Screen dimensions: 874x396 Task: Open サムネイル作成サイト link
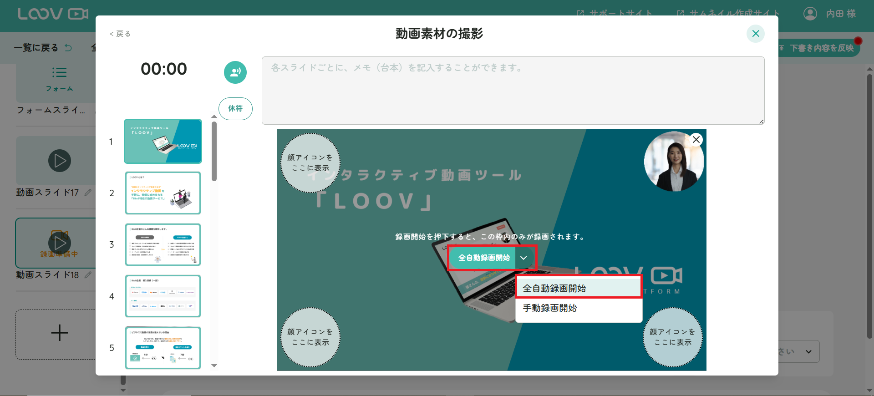pos(728,14)
